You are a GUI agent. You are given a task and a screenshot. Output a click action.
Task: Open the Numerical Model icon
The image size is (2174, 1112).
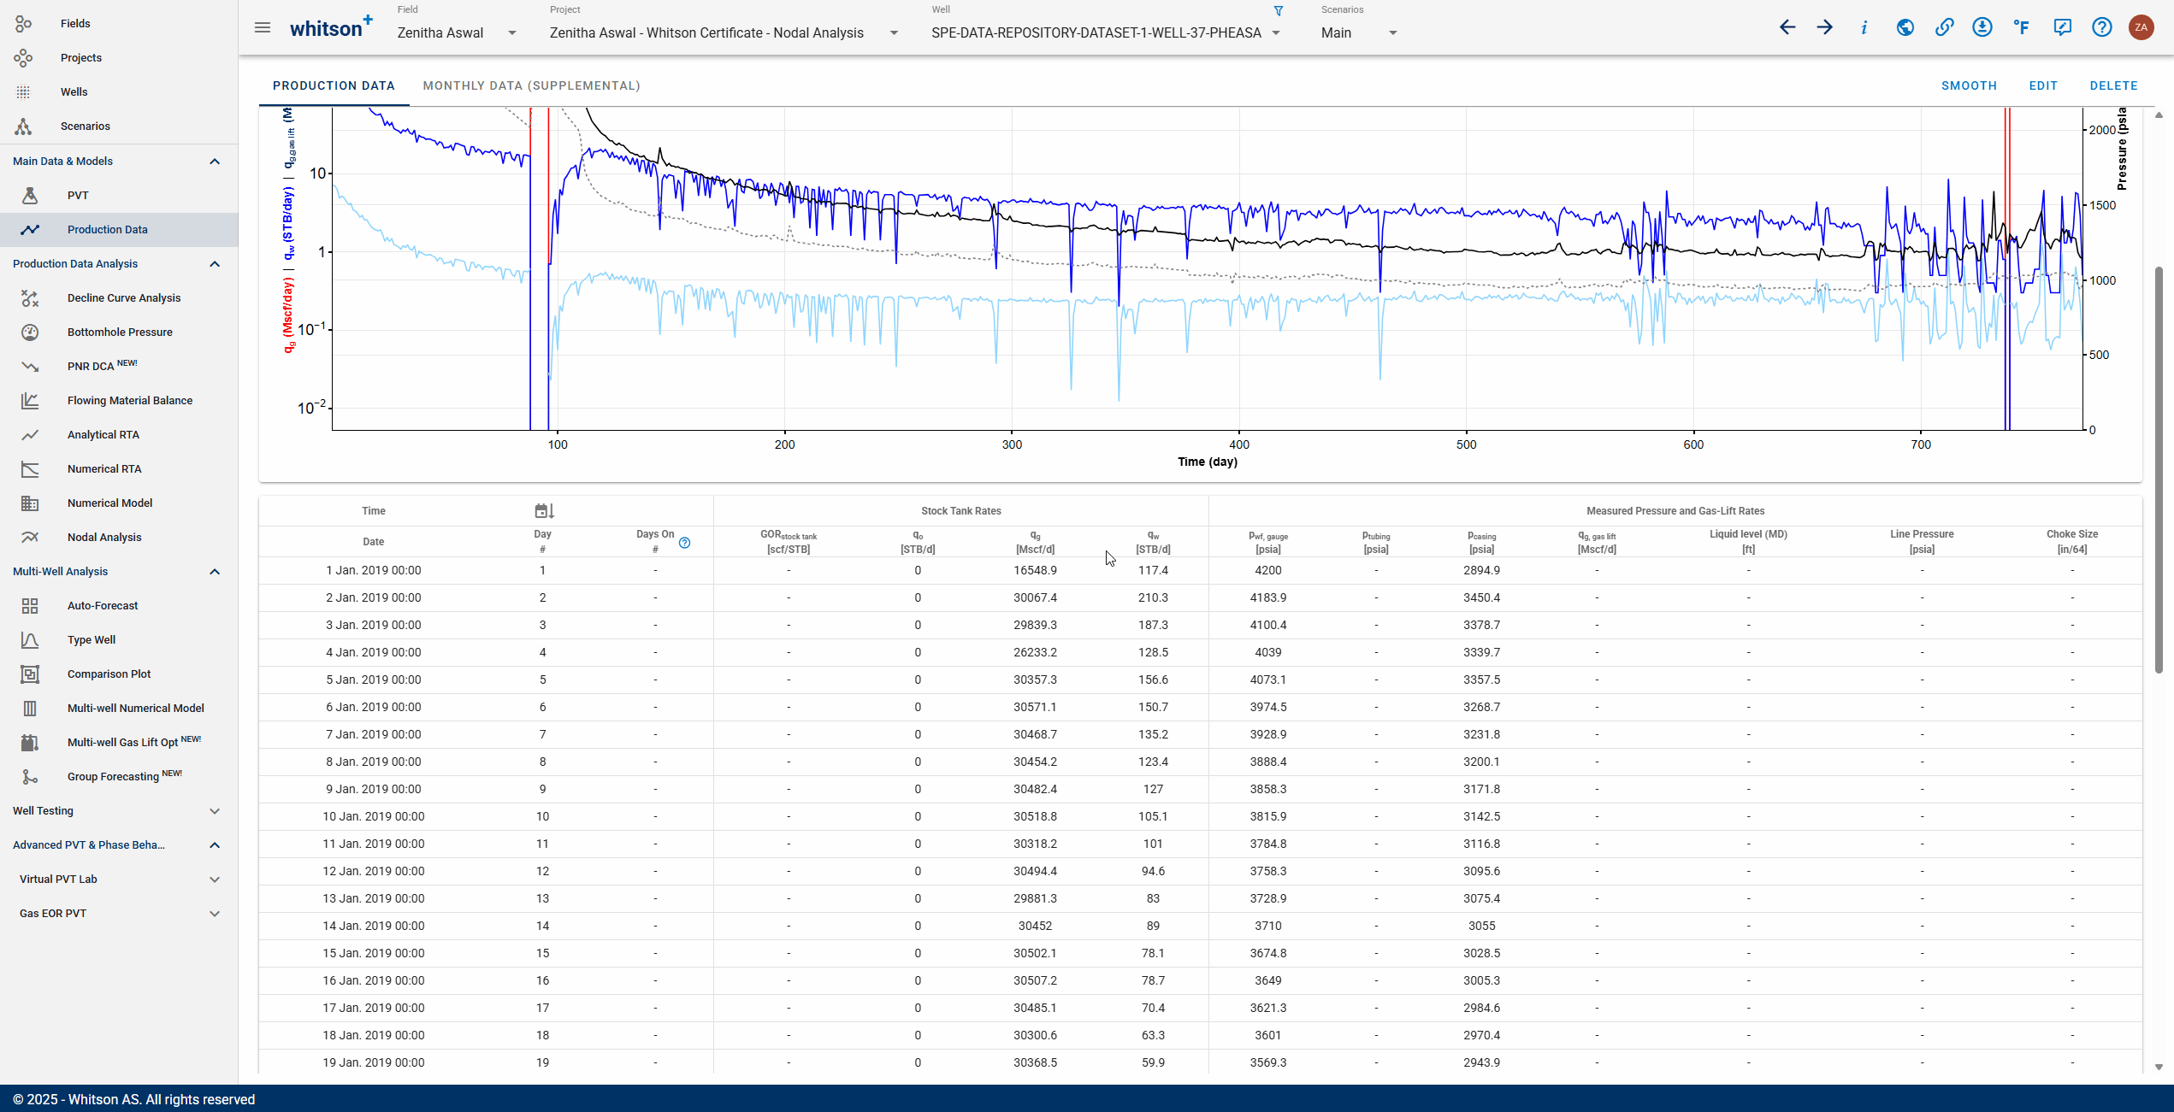30,503
